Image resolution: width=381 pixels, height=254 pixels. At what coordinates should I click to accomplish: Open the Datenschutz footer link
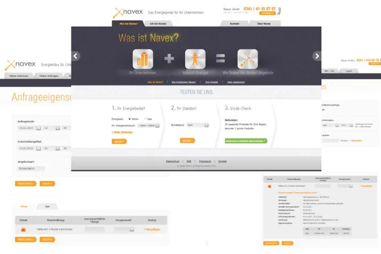(172, 162)
